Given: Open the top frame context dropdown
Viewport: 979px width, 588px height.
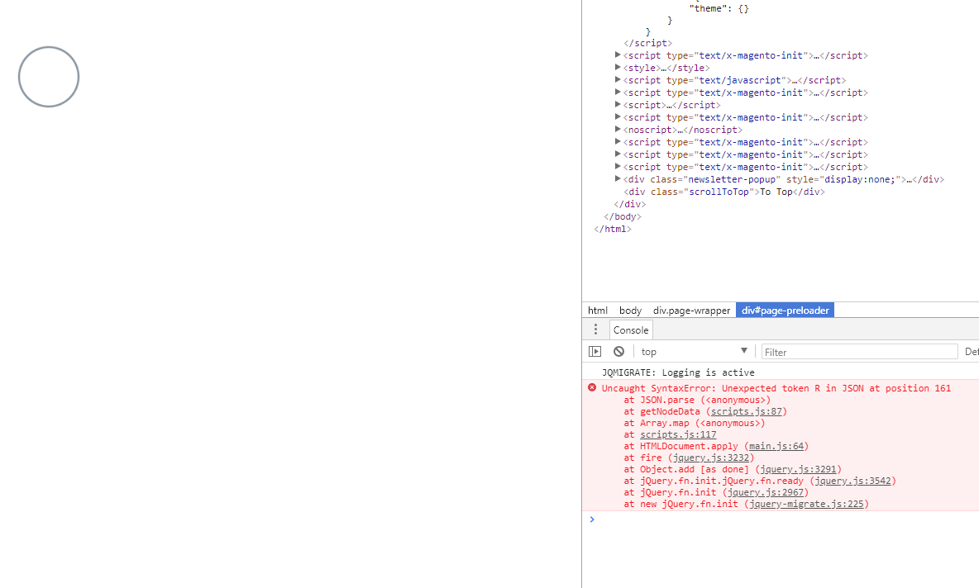Looking at the screenshot, I should coord(693,351).
